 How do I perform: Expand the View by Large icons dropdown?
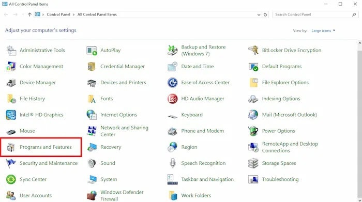point(323,30)
